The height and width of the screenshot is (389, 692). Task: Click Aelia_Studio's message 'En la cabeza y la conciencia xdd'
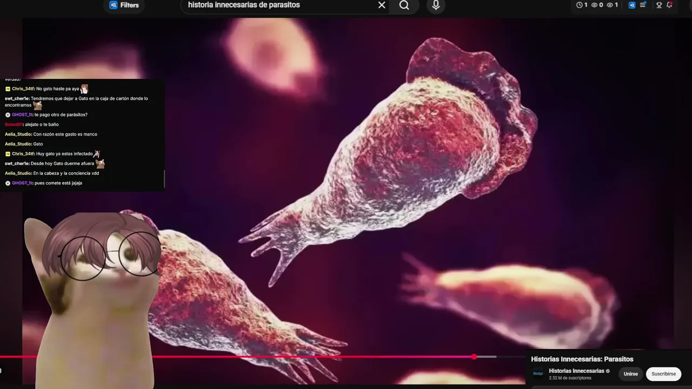(66, 173)
